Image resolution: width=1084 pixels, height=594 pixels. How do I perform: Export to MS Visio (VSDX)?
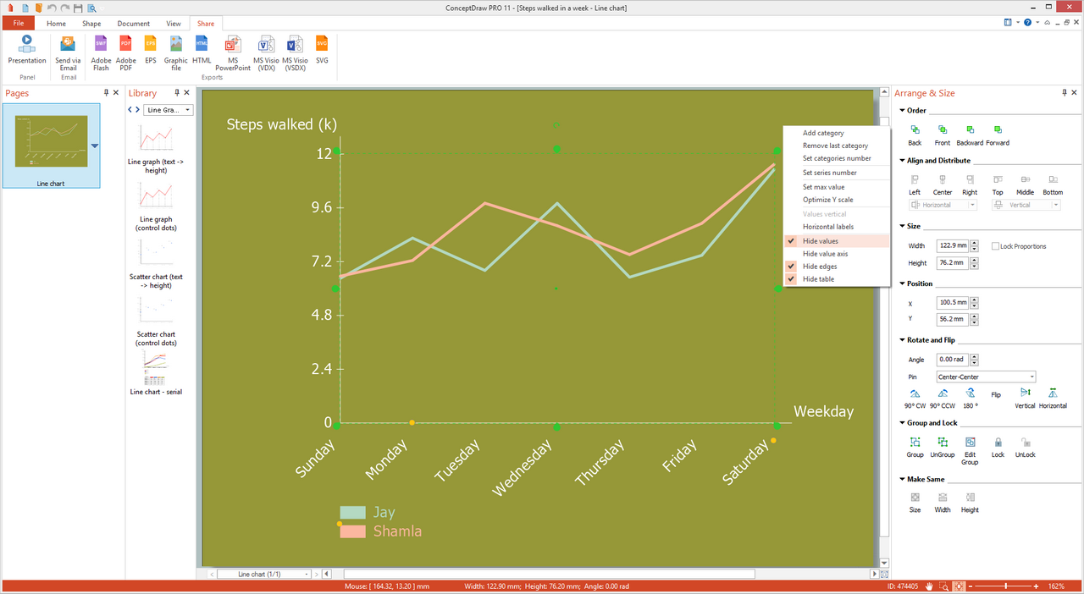295,52
